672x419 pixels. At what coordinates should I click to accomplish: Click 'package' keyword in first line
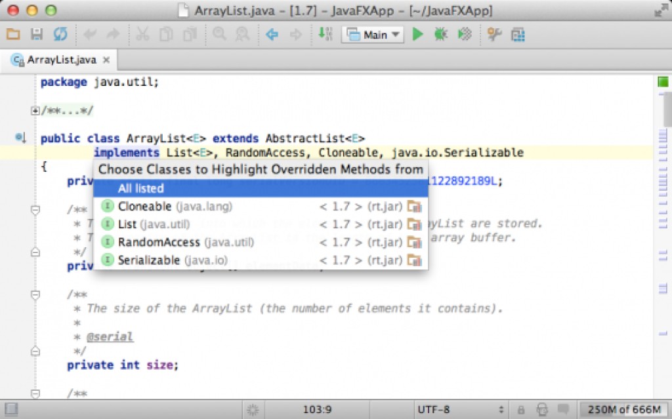(64, 82)
